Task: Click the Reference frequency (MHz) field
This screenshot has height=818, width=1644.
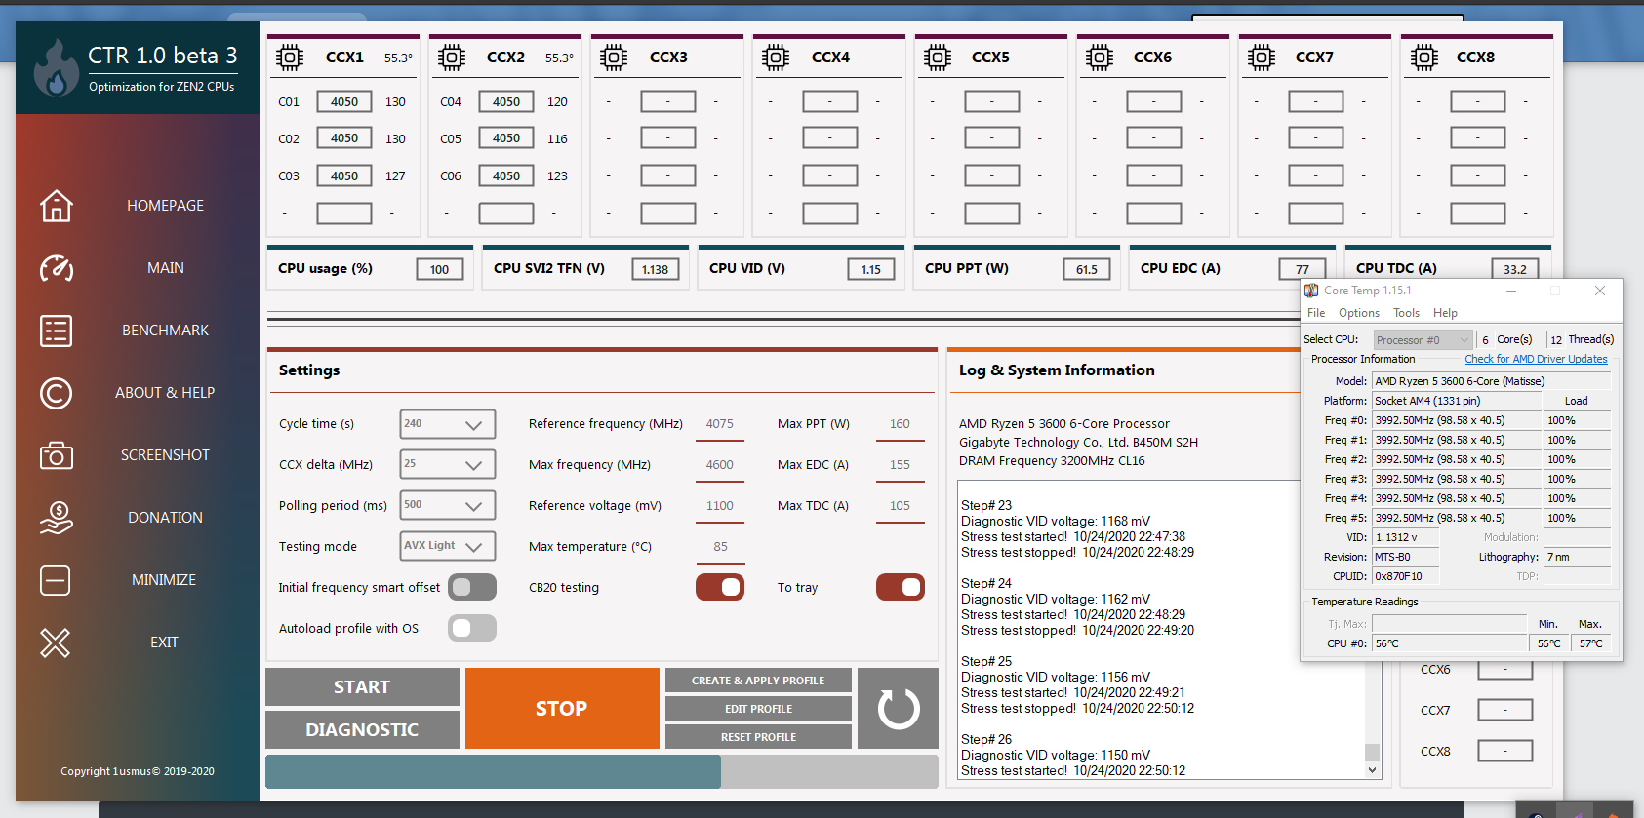Action: pos(720,424)
